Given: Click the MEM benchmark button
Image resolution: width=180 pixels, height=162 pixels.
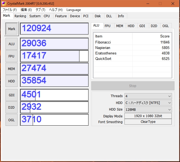Looking at the screenshot, I should pyautogui.click(x=12, y=69).
